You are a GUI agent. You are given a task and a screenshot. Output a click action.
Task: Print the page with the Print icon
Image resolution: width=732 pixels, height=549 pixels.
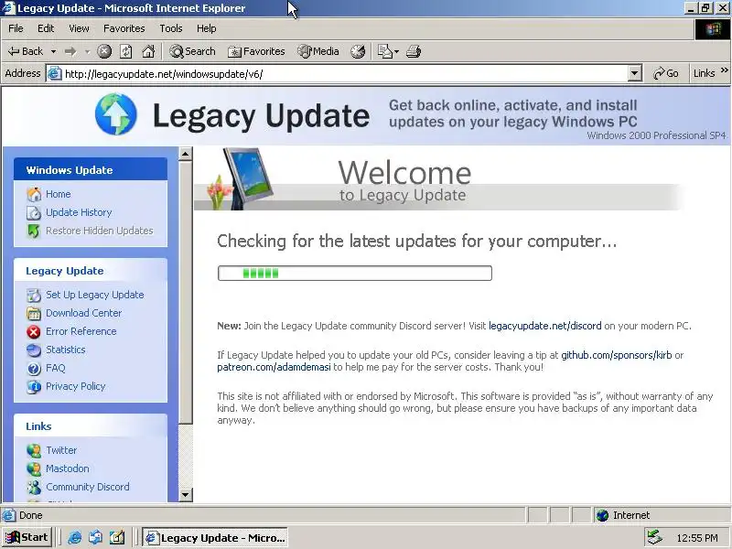(x=414, y=51)
